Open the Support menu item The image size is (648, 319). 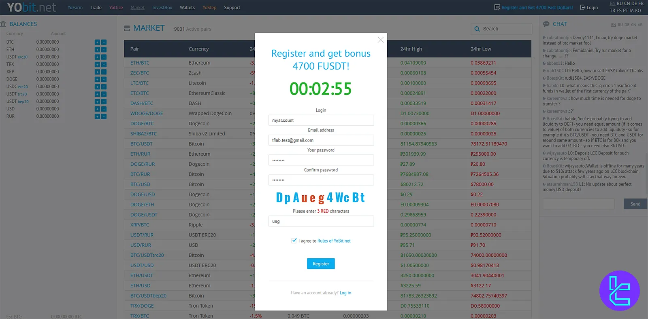click(x=232, y=7)
